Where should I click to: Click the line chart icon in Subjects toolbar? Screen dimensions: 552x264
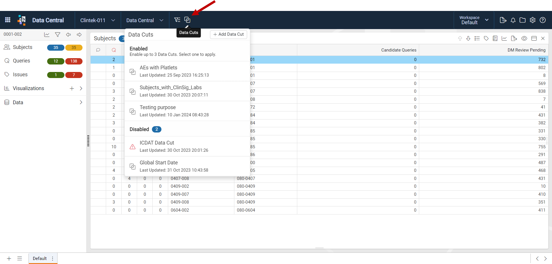pyautogui.click(x=504, y=38)
